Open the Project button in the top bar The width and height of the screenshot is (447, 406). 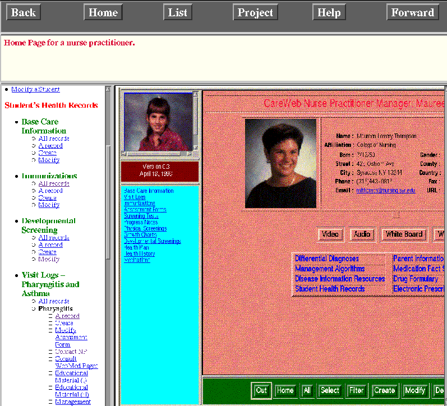(x=255, y=12)
